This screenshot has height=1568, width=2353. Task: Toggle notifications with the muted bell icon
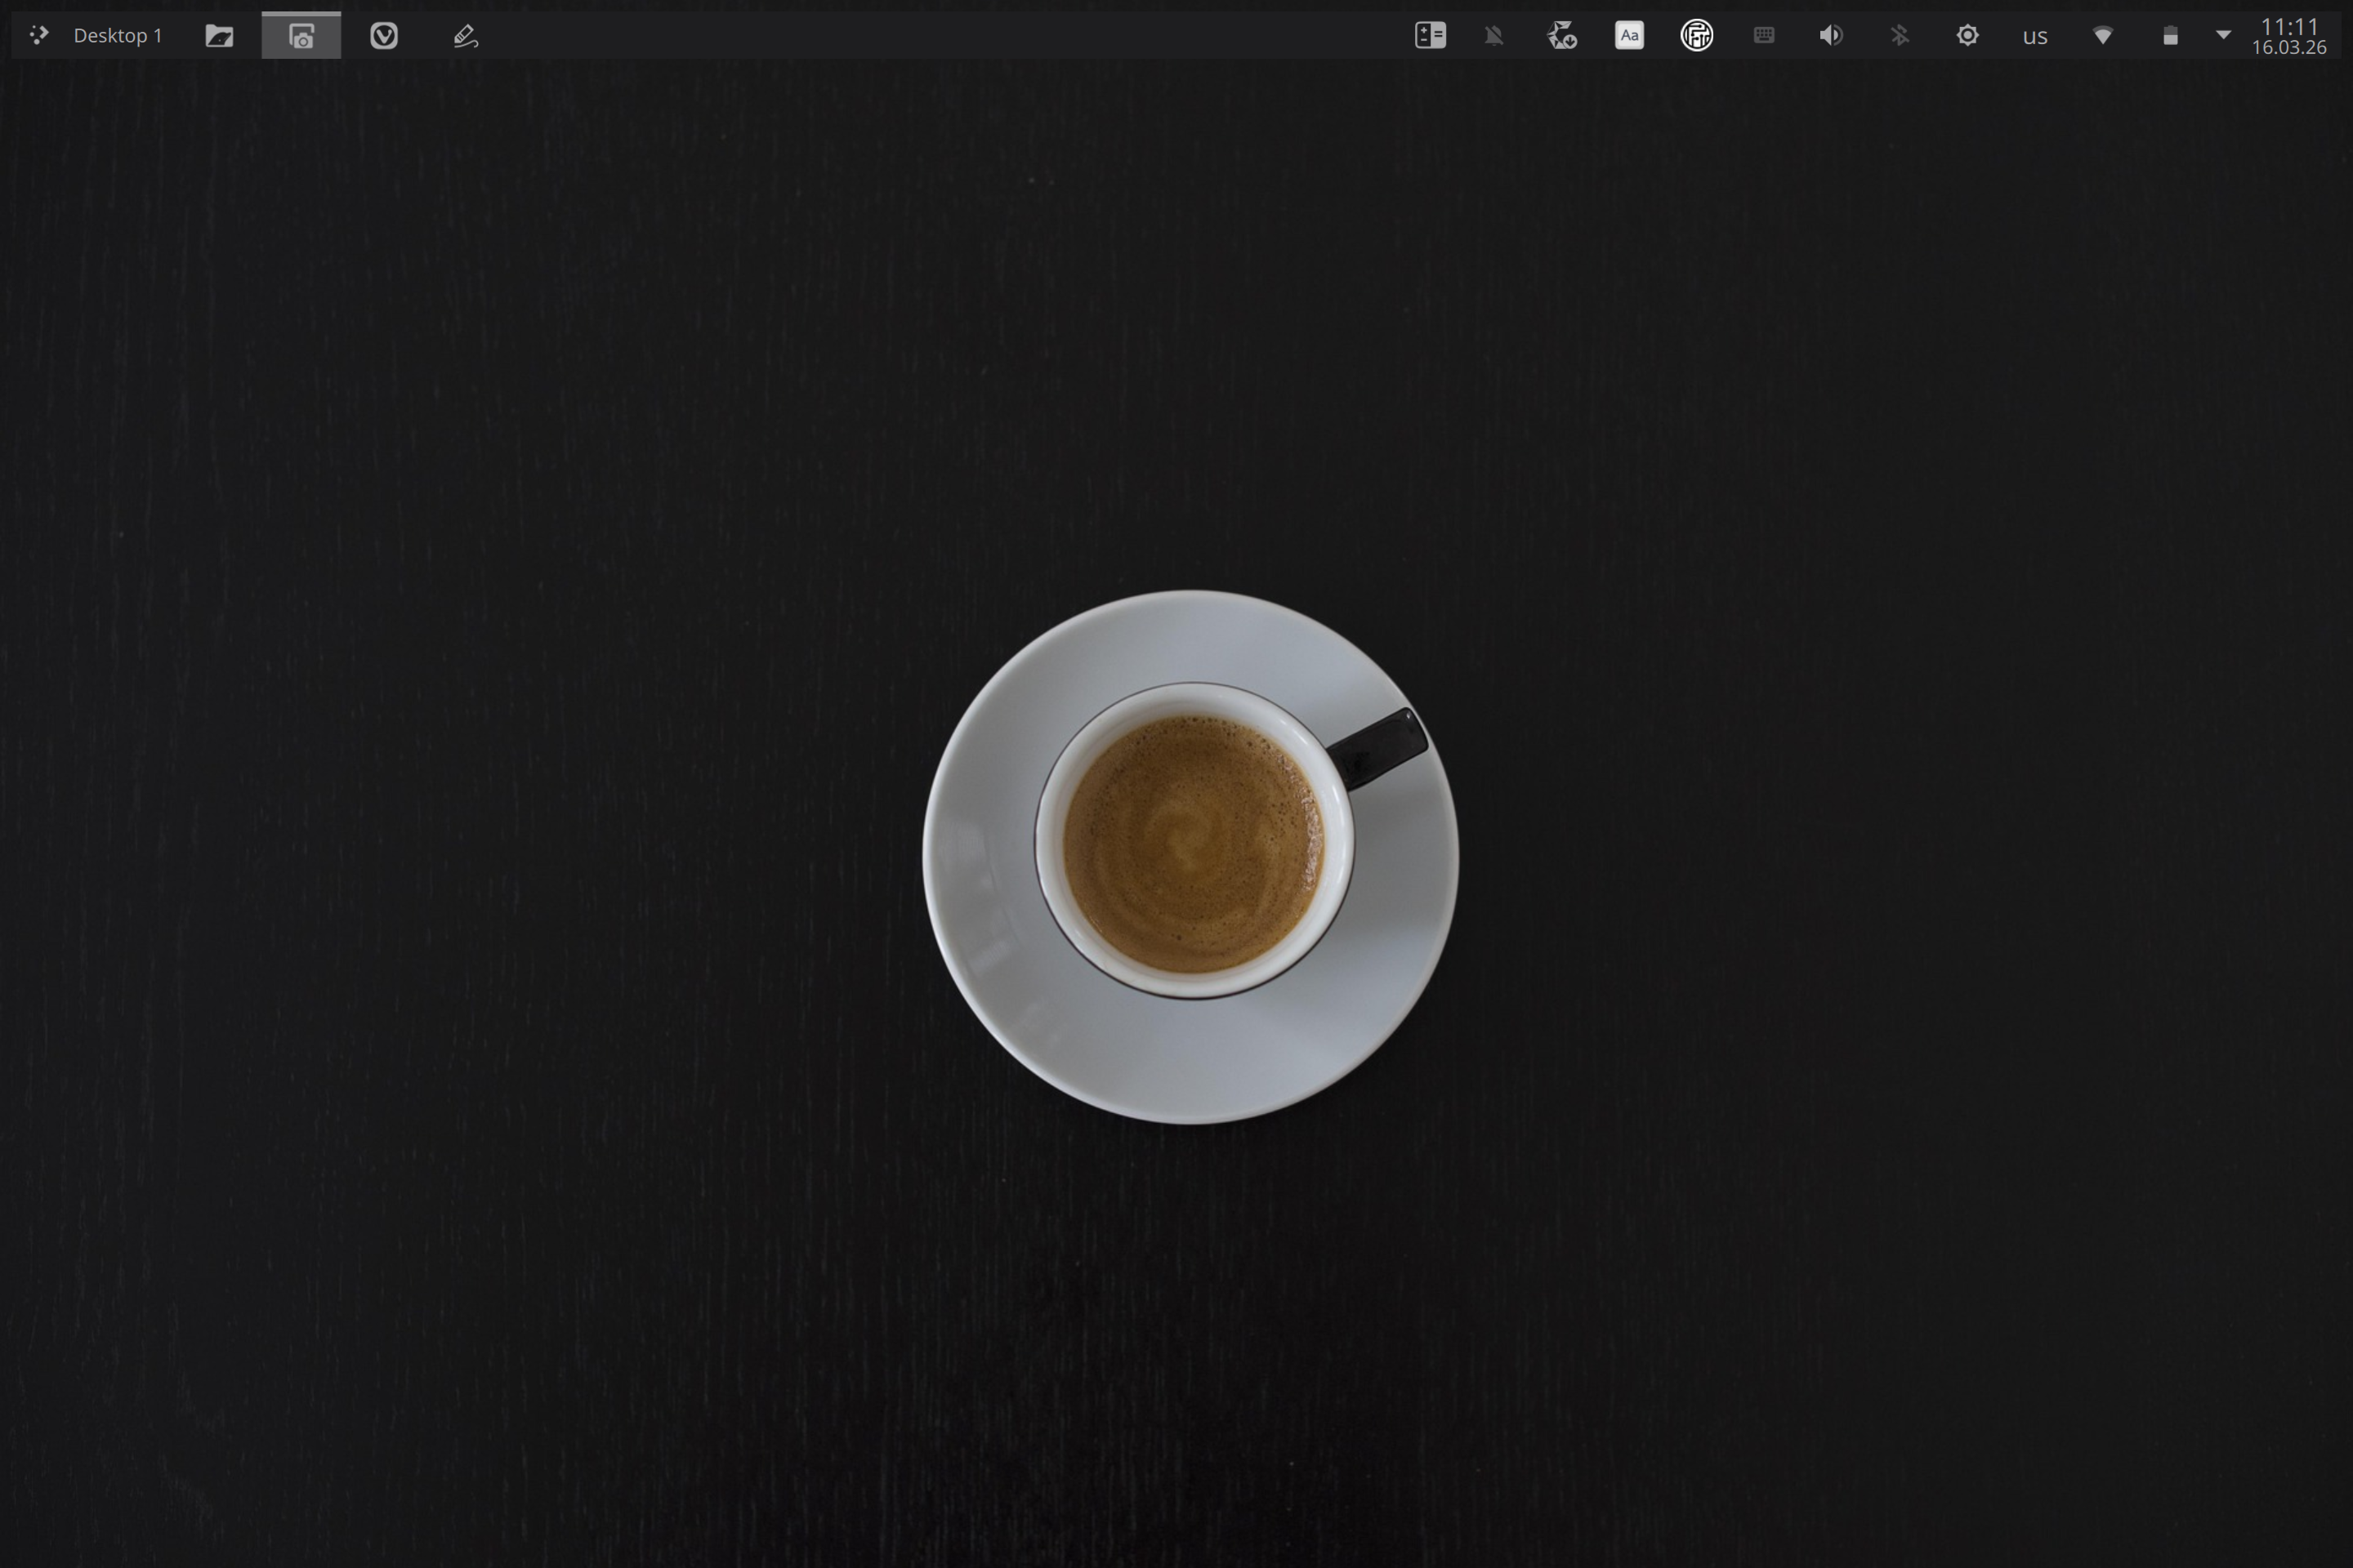tap(1493, 35)
